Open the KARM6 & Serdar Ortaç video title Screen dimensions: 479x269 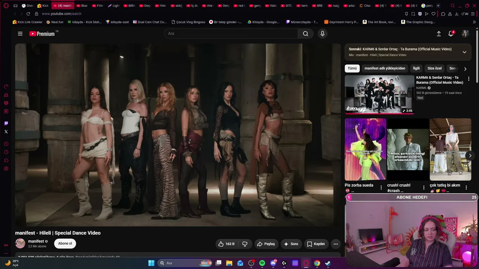[x=440, y=80]
